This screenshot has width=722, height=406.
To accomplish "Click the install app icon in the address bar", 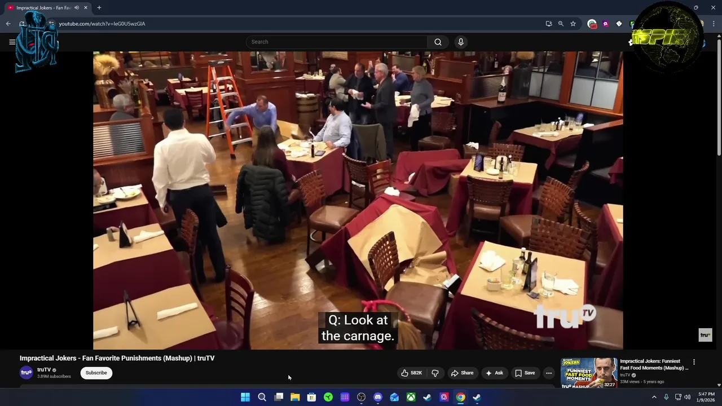I will point(549,24).
